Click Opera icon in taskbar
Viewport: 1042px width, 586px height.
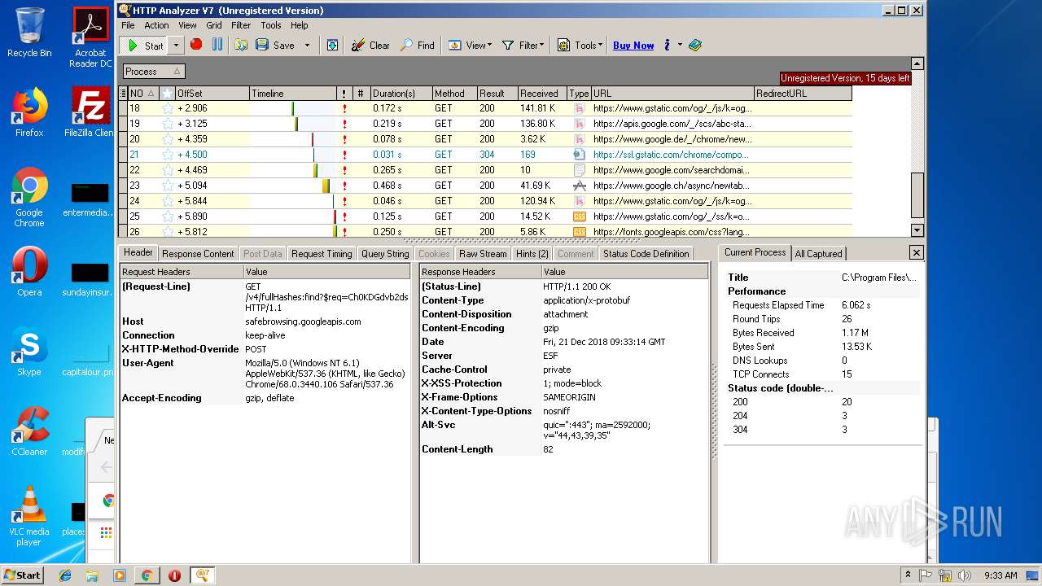coord(174,575)
